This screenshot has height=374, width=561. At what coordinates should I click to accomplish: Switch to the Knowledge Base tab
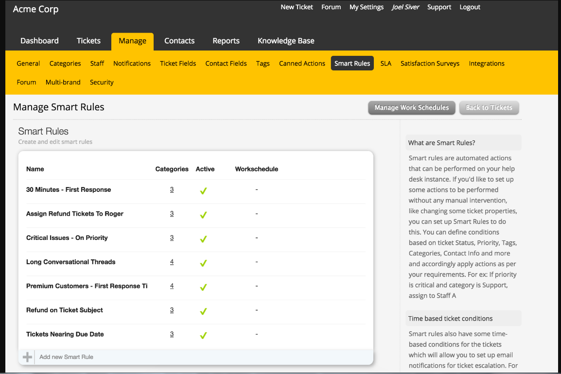286,41
